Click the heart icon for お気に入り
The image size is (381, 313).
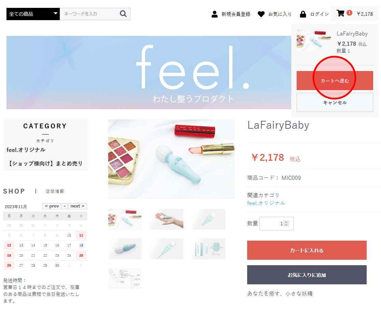tap(261, 14)
